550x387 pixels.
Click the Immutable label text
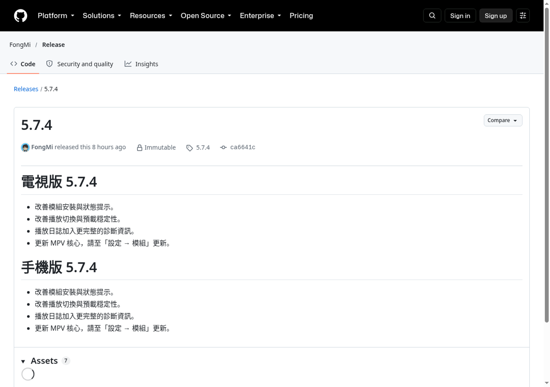[160, 147]
